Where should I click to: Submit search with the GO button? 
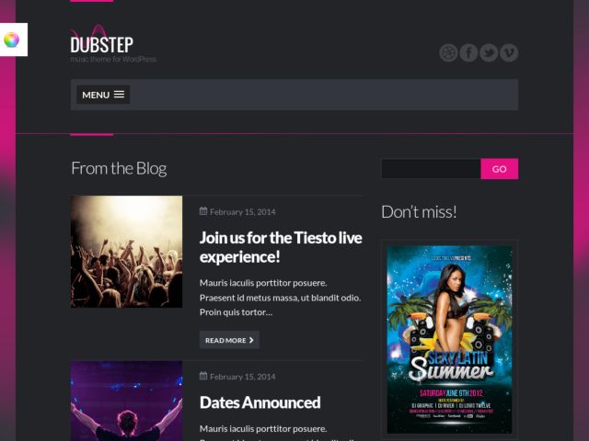(499, 169)
